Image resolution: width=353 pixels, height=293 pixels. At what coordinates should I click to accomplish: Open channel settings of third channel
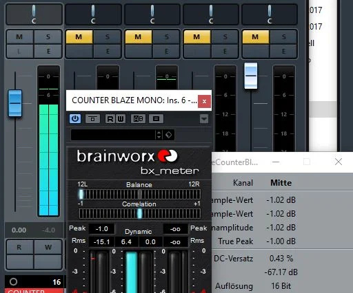pyautogui.click(x=166, y=51)
